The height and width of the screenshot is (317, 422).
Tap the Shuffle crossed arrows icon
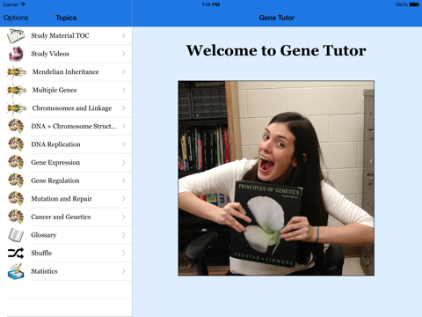(16, 253)
